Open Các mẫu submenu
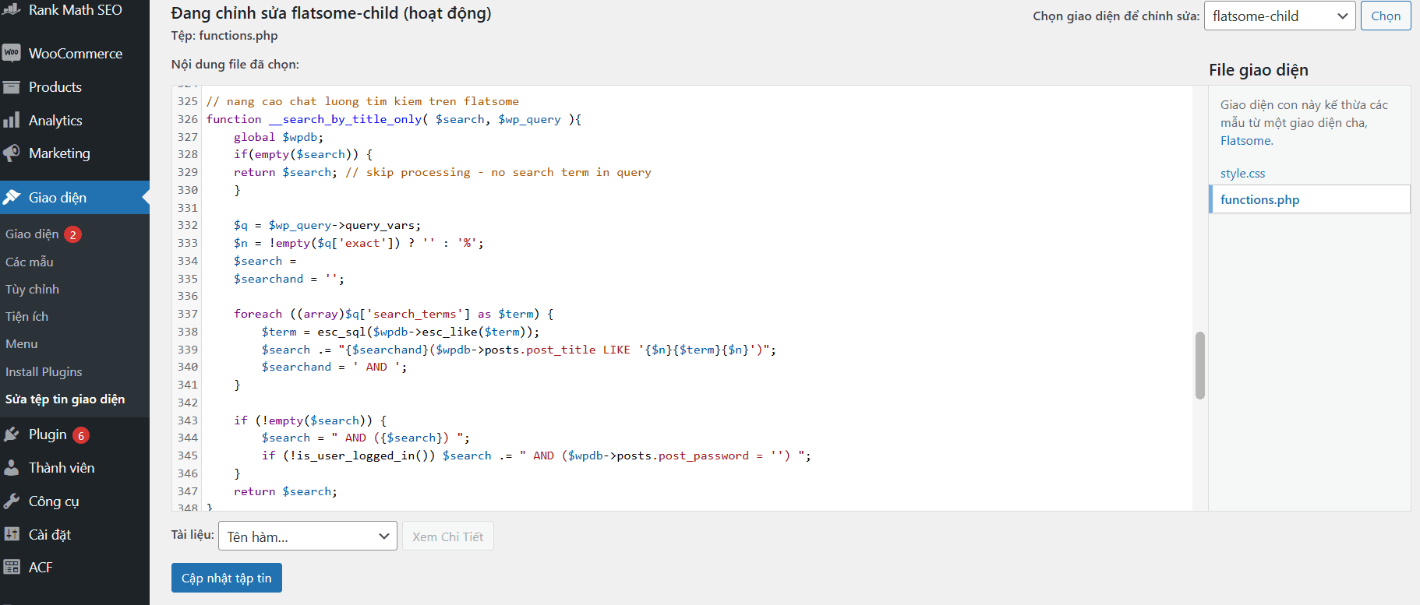 click(30, 262)
